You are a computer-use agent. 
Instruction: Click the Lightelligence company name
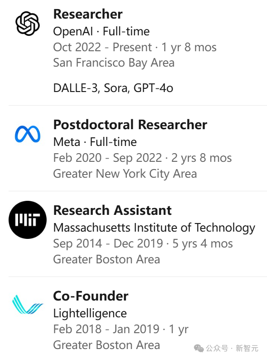tap(90, 313)
